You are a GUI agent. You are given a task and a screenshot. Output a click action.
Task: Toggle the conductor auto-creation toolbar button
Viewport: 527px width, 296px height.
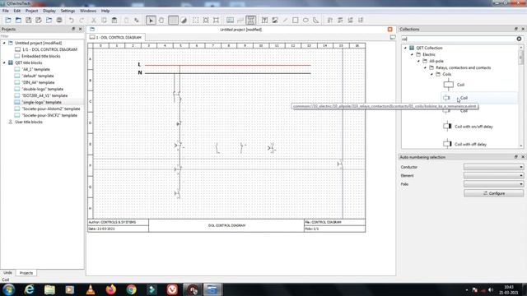point(250,20)
